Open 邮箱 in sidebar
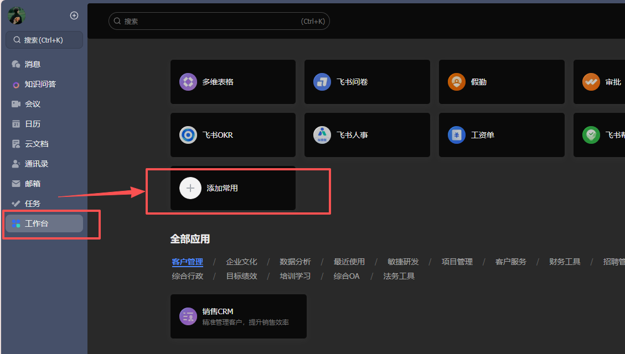Viewport: 625px width, 354px height. tap(44, 184)
